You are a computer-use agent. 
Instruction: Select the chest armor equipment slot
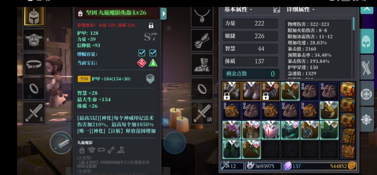[x=34, y=40]
